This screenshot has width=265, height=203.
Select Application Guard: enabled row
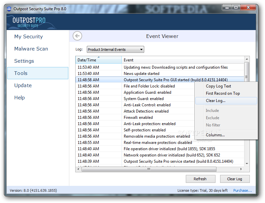[135, 92]
